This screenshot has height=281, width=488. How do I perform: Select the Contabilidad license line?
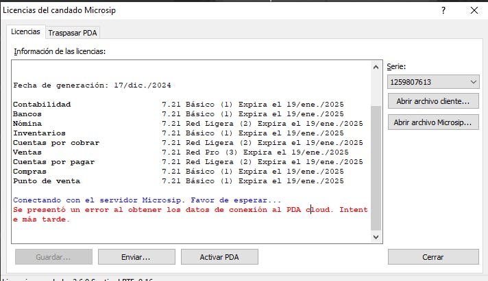coord(178,105)
